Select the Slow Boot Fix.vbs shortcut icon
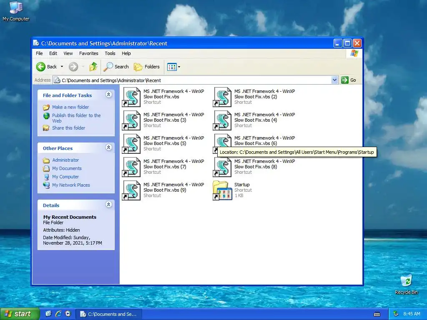Viewport: 427px width, 320px height. coord(131,97)
